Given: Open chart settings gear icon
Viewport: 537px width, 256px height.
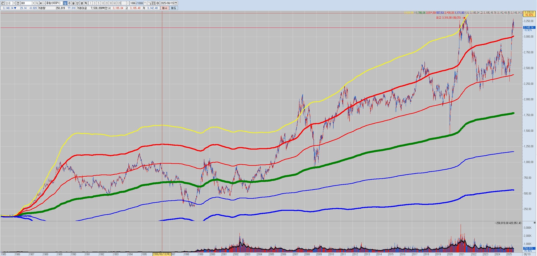Looking at the screenshot, I should click(157, 3).
